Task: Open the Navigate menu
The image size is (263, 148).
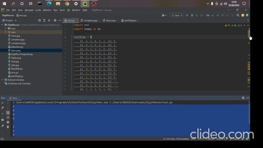Action: coord(29,10)
